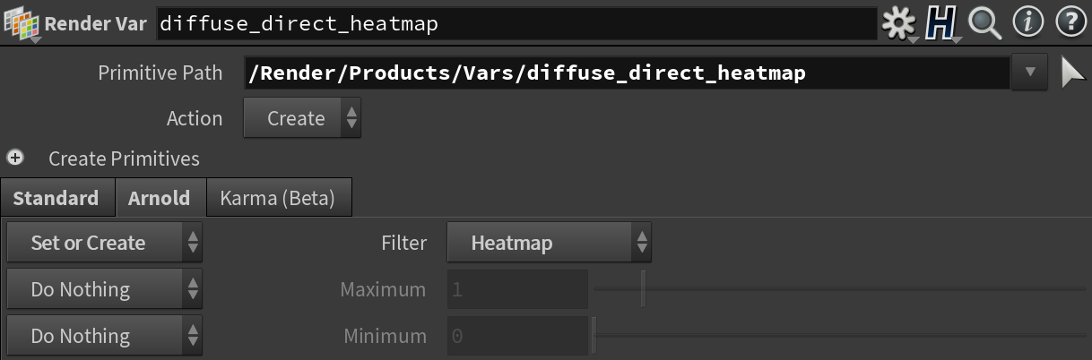Click the Houdini H presets icon
This screenshot has height=360, width=1092.
(x=940, y=23)
